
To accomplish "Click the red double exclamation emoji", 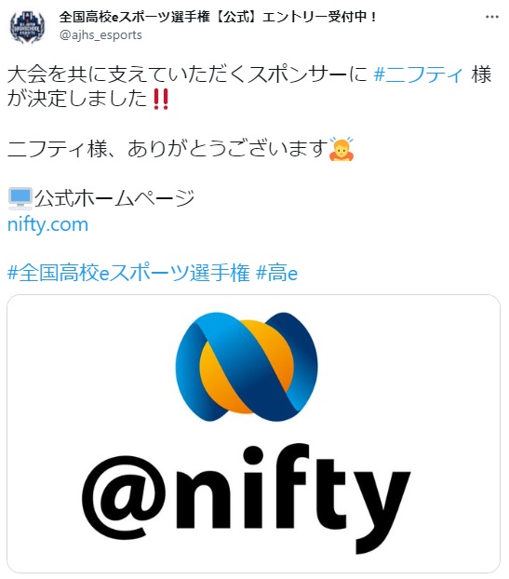I will (x=161, y=99).
